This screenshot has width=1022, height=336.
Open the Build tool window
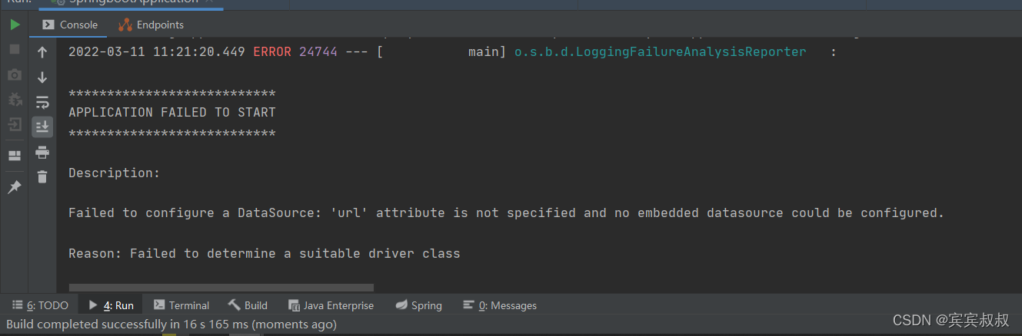[248, 305]
